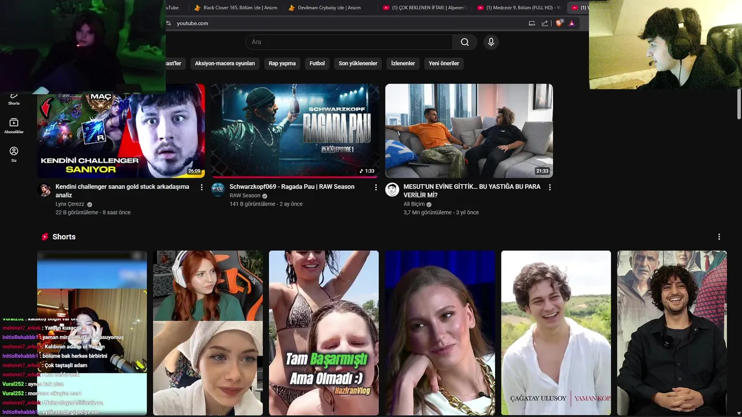Open the Schwarzkopf069 - Ragada Pau title link

pyautogui.click(x=292, y=187)
